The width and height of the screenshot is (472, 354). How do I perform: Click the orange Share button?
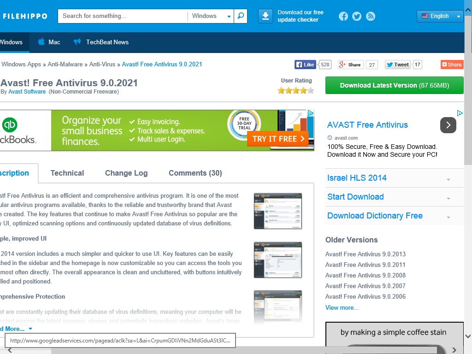[452, 65]
